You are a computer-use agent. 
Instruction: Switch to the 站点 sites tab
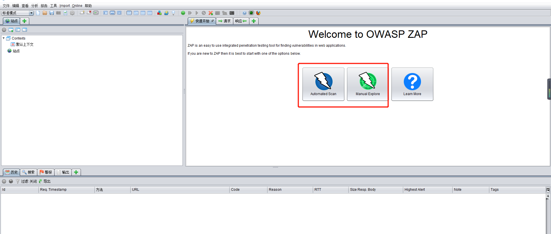tap(11, 21)
